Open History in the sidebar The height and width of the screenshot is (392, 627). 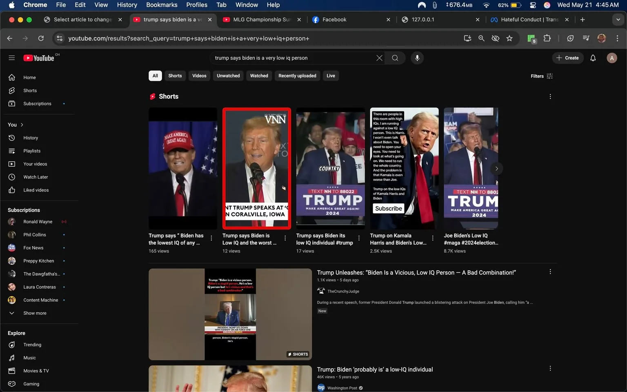click(39, 138)
